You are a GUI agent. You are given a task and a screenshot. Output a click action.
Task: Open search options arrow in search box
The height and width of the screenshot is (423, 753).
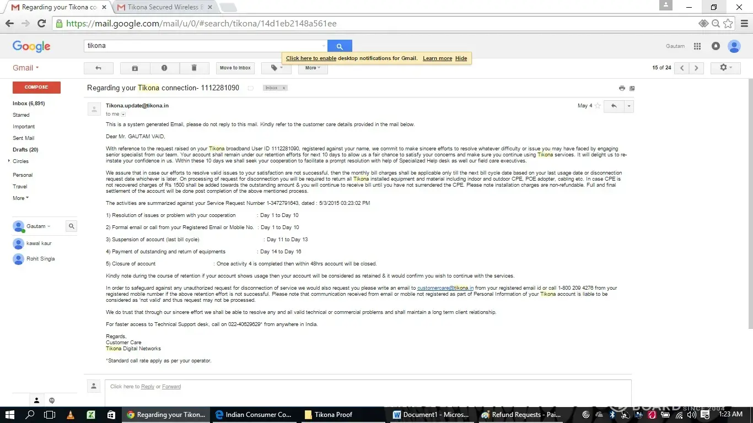pyautogui.click(x=324, y=46)
